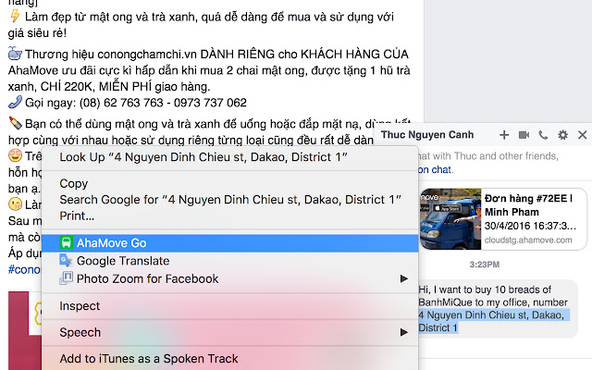
Task: Click the heart-eyes emoji in the post
Action: point(15,155)
